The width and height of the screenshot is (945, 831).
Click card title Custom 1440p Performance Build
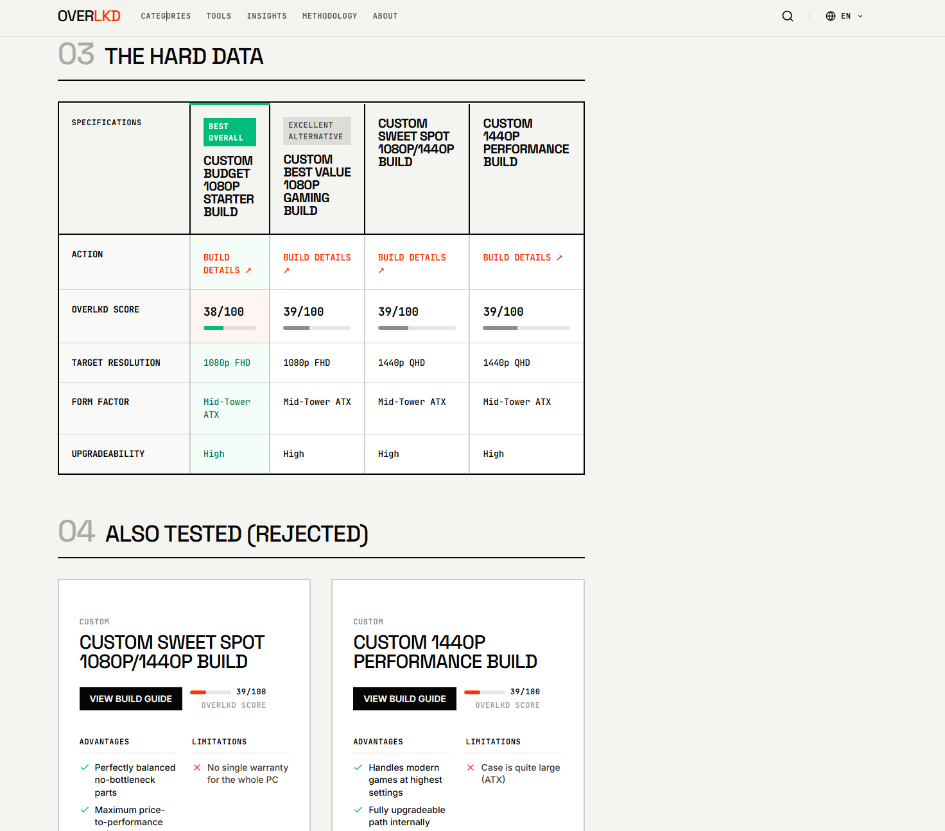445,652
